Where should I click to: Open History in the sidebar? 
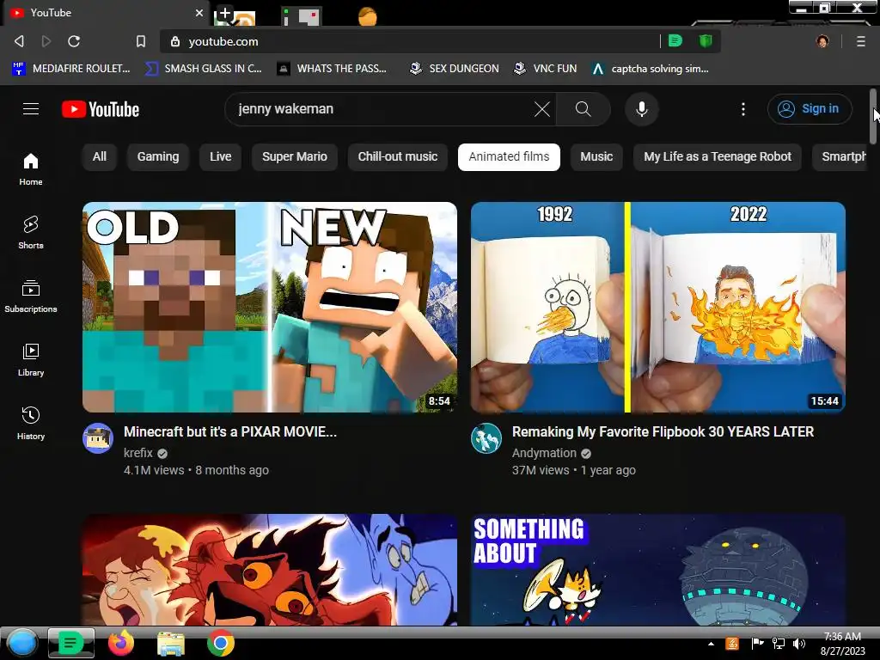(x=31, y=423)
